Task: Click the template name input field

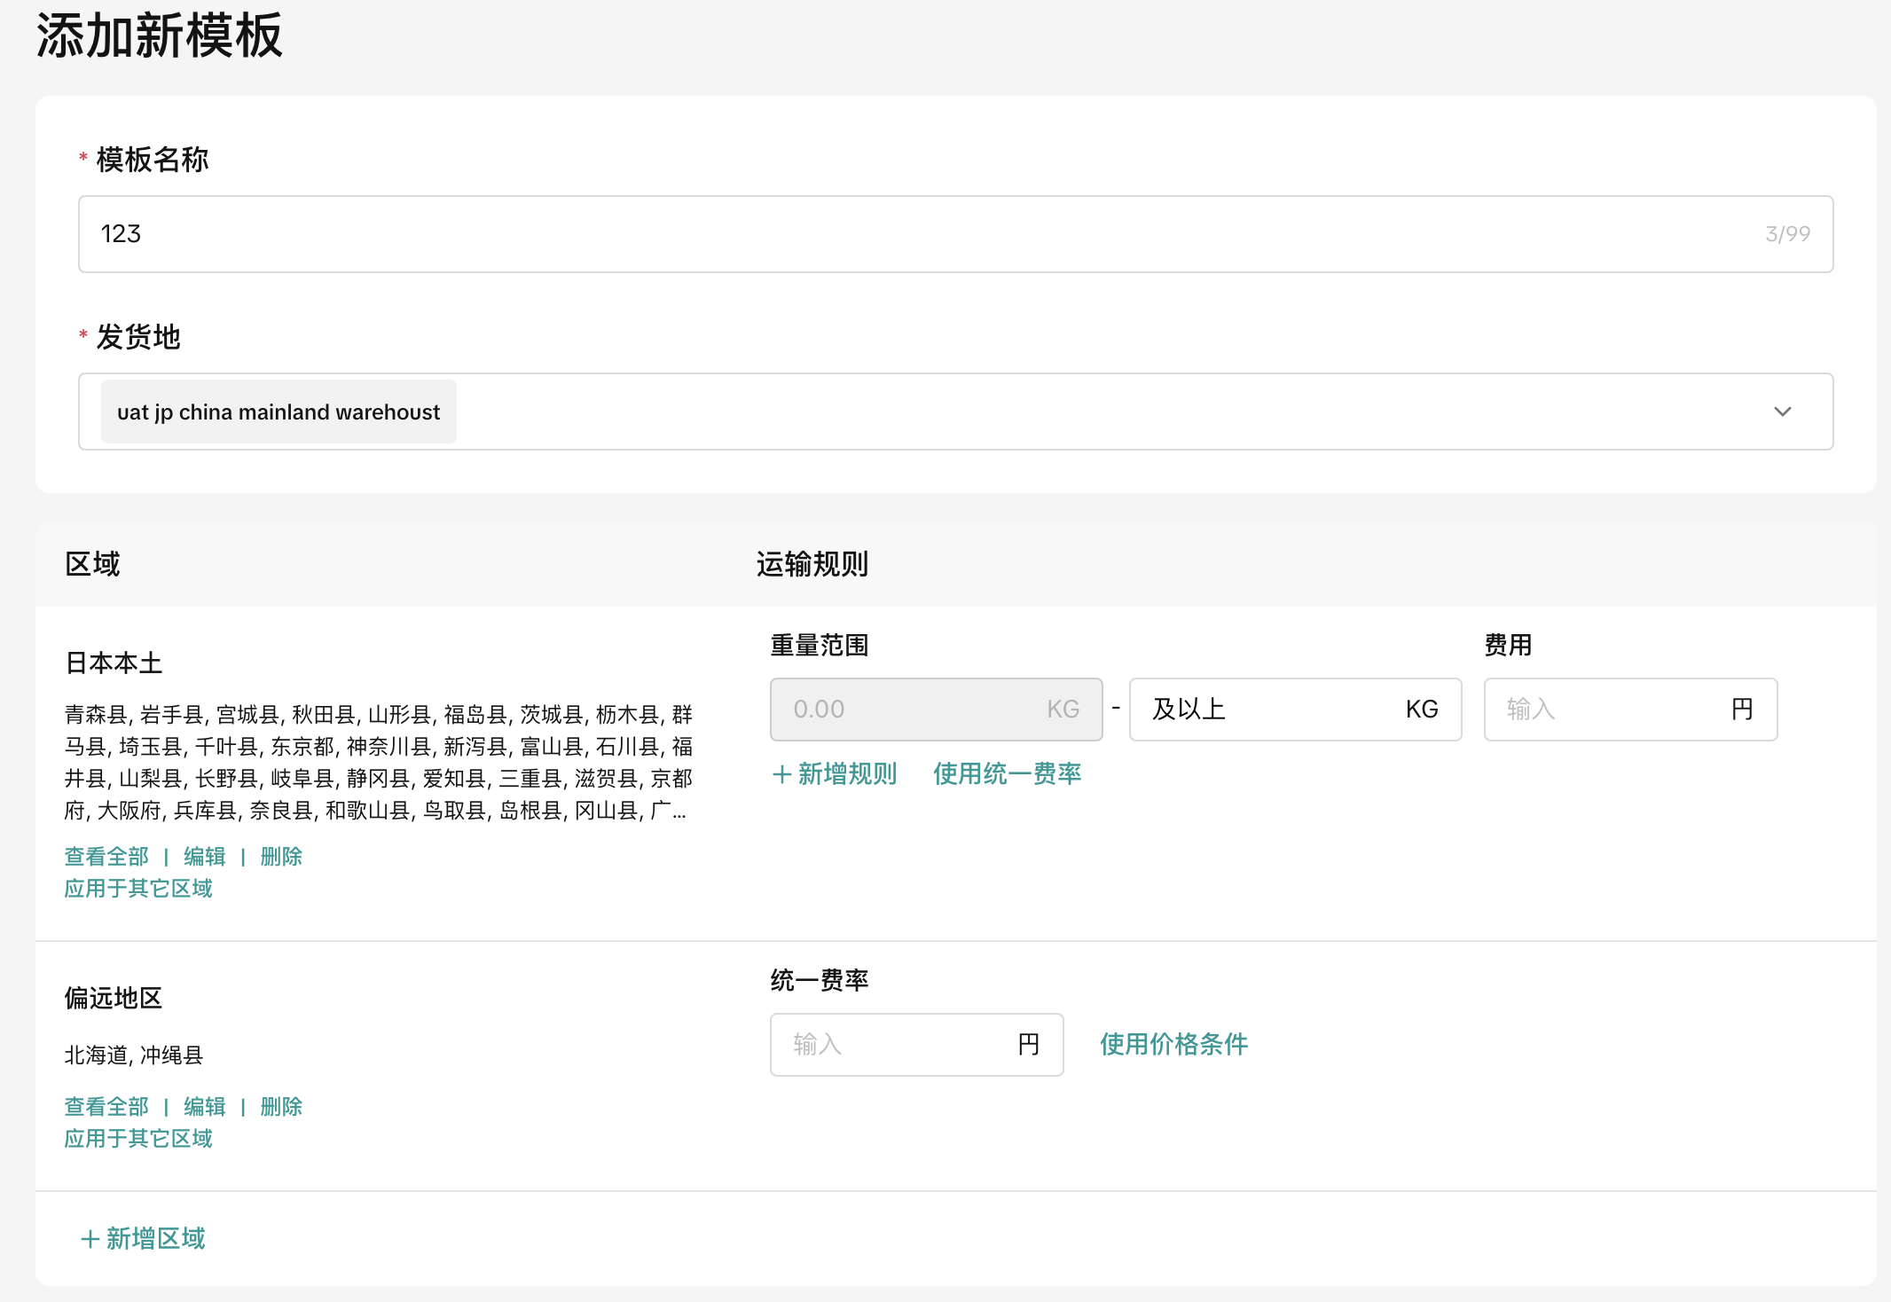Action: pos(922,234)
